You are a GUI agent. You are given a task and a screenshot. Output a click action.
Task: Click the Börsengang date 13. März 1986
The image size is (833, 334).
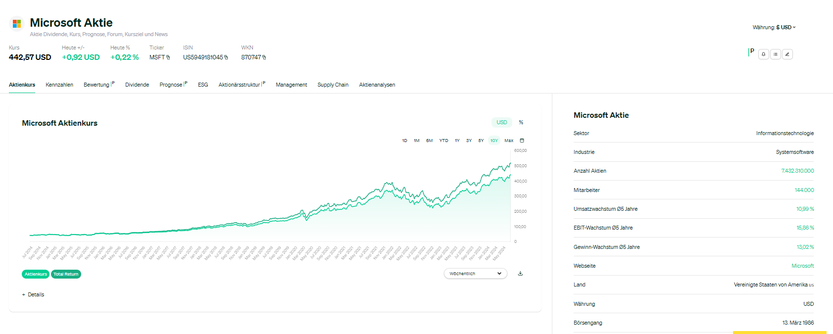click(x=798, y=323)
